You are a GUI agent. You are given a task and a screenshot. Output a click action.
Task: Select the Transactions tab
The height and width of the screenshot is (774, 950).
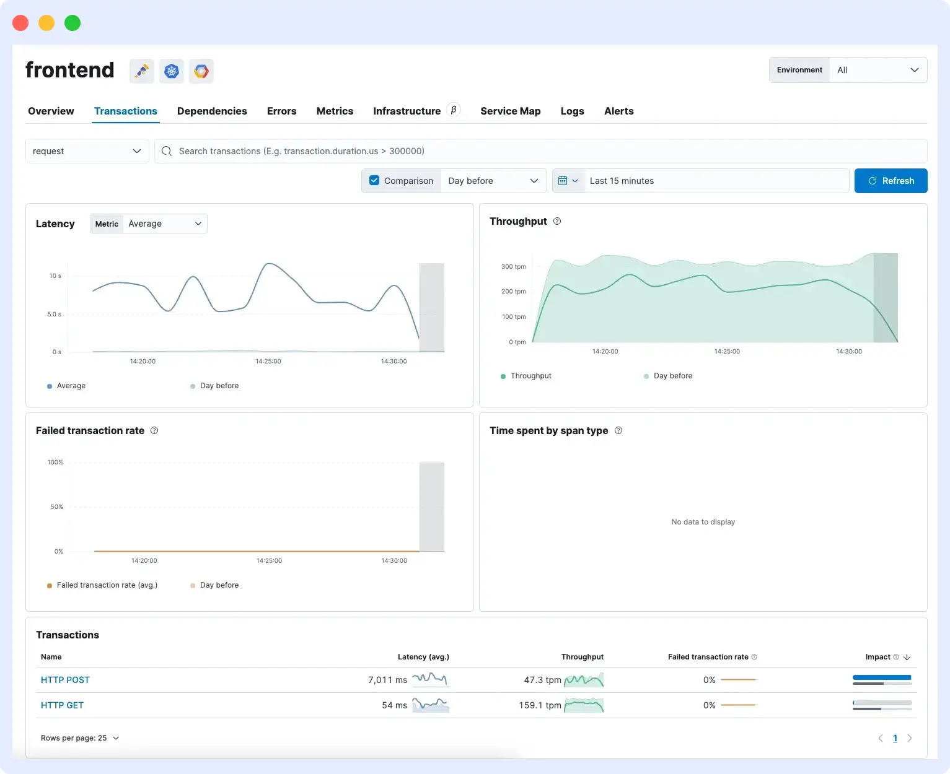click(126, 111)
